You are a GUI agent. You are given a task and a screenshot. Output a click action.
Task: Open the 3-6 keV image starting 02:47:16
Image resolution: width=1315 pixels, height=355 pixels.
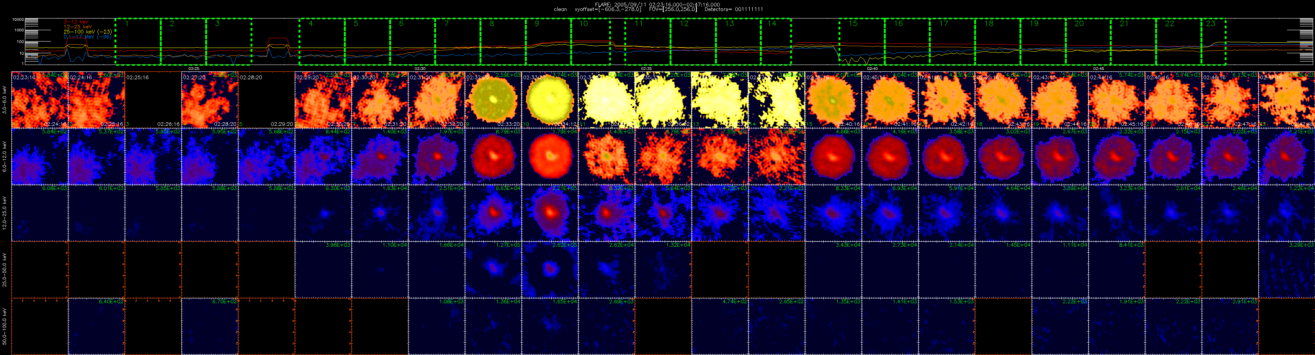click(x=1286, y=99)
